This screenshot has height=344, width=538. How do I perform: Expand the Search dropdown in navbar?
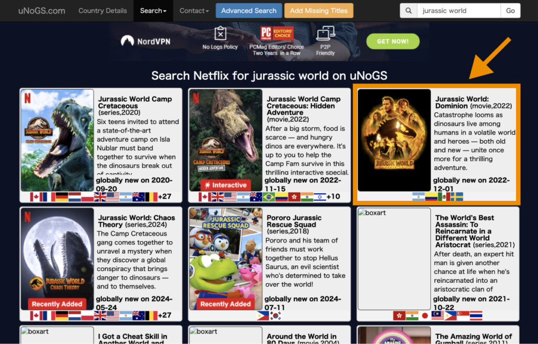coord(153,10)
